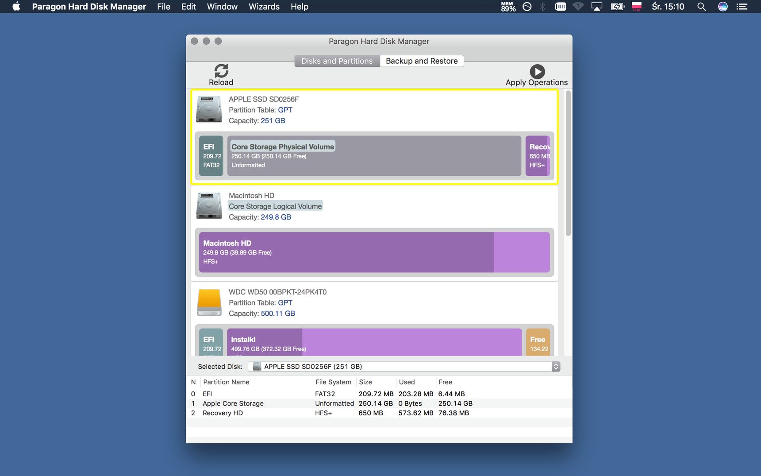Select the WDC WD50 external drive icon
The height and width of the screenshot is (476, 761).
coord(209,302)
